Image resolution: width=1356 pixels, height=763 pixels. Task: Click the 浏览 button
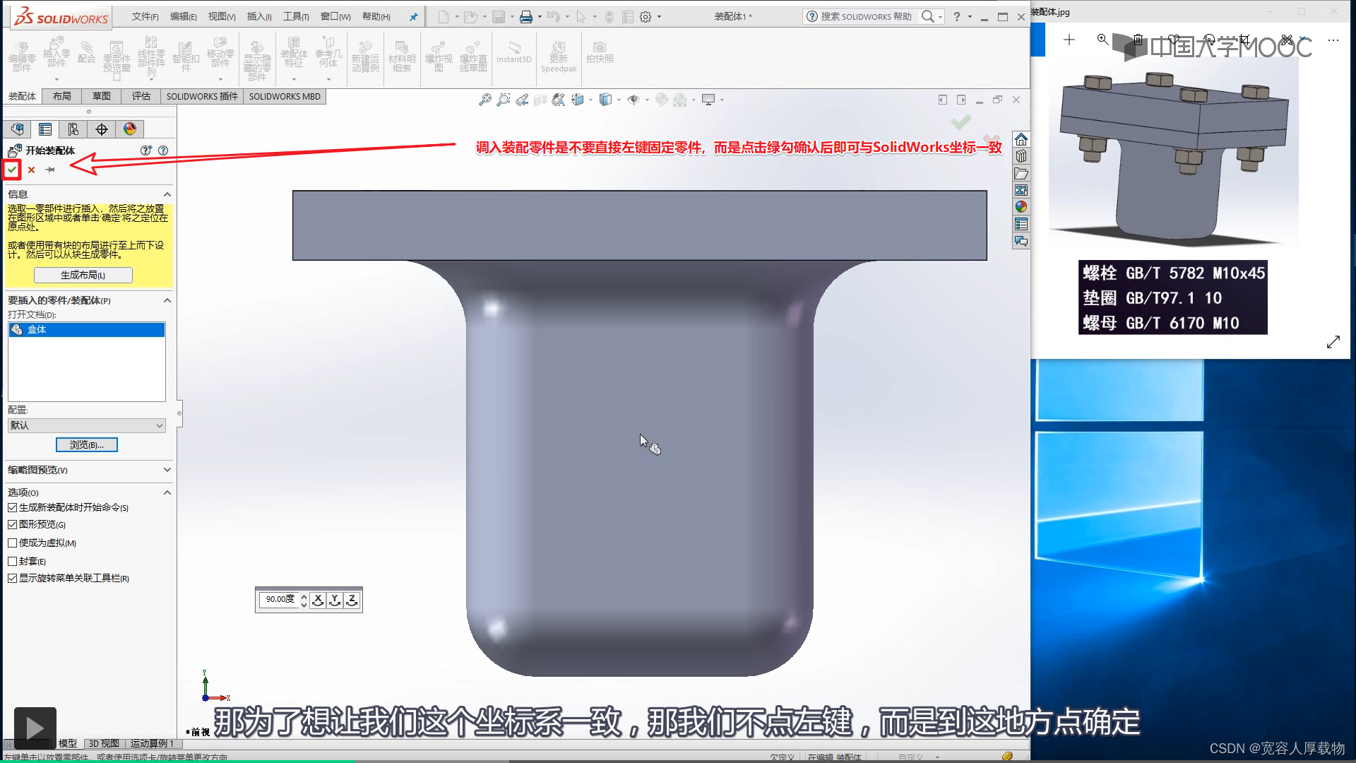click(86, 445)
